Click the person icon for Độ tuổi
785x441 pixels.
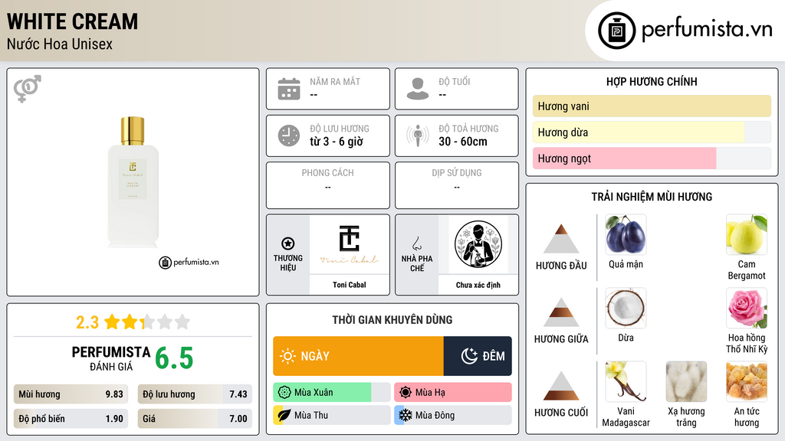[x=418, y=89]
